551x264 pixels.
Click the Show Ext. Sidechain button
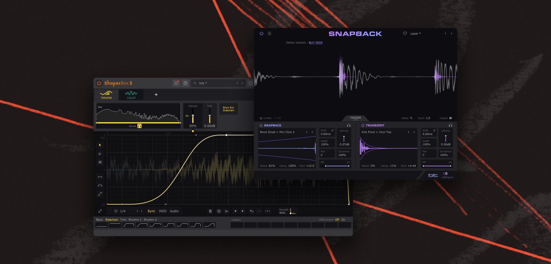coord(228,109)
